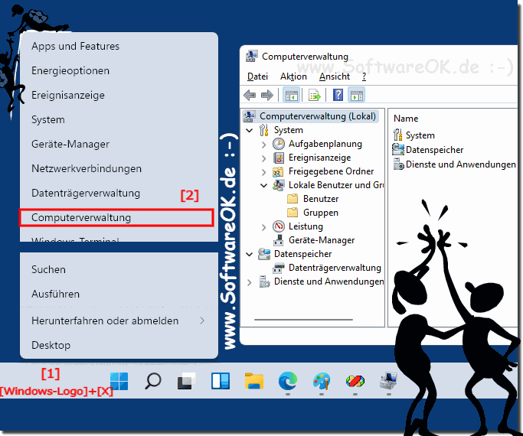523x436 pixels.
Task: Open Computerverwaltung taskbar icon
Action: [388, 381]
